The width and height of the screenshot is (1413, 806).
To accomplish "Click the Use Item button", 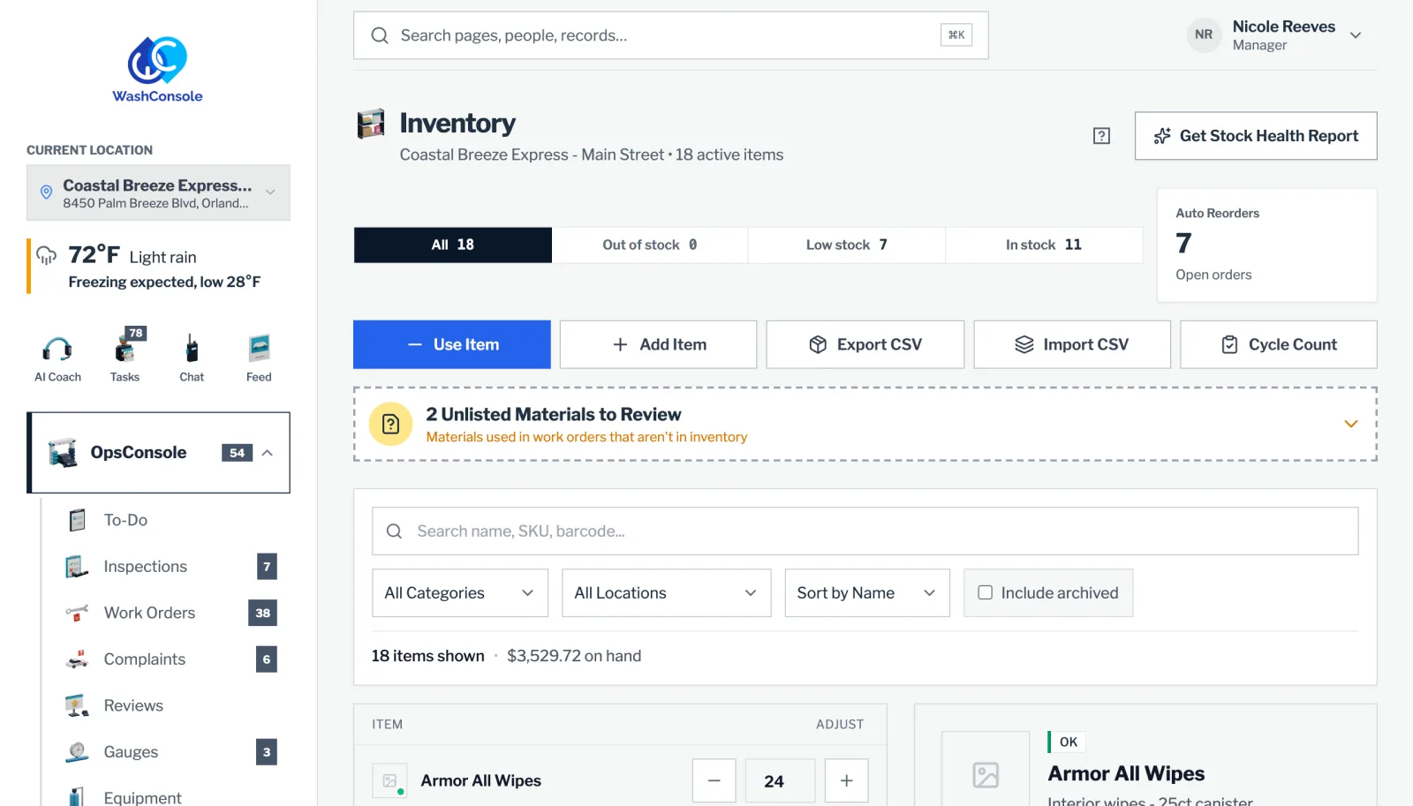I will tap(452, 344).
